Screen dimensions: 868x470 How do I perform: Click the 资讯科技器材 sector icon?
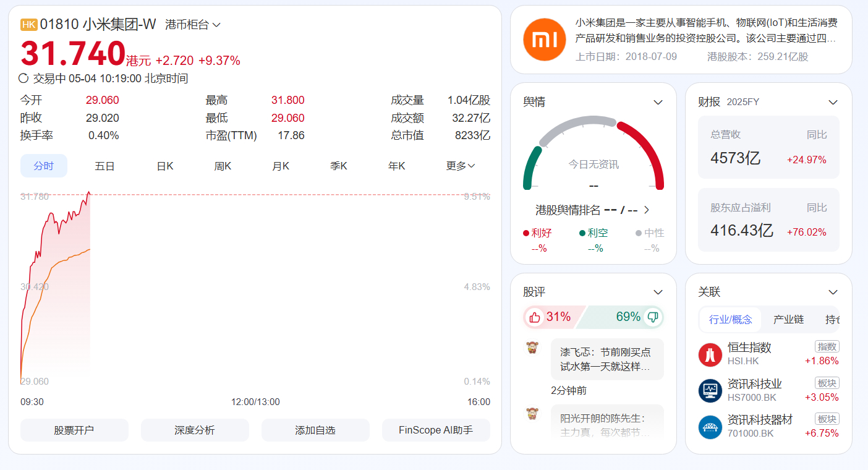click(x=710, y=427)
